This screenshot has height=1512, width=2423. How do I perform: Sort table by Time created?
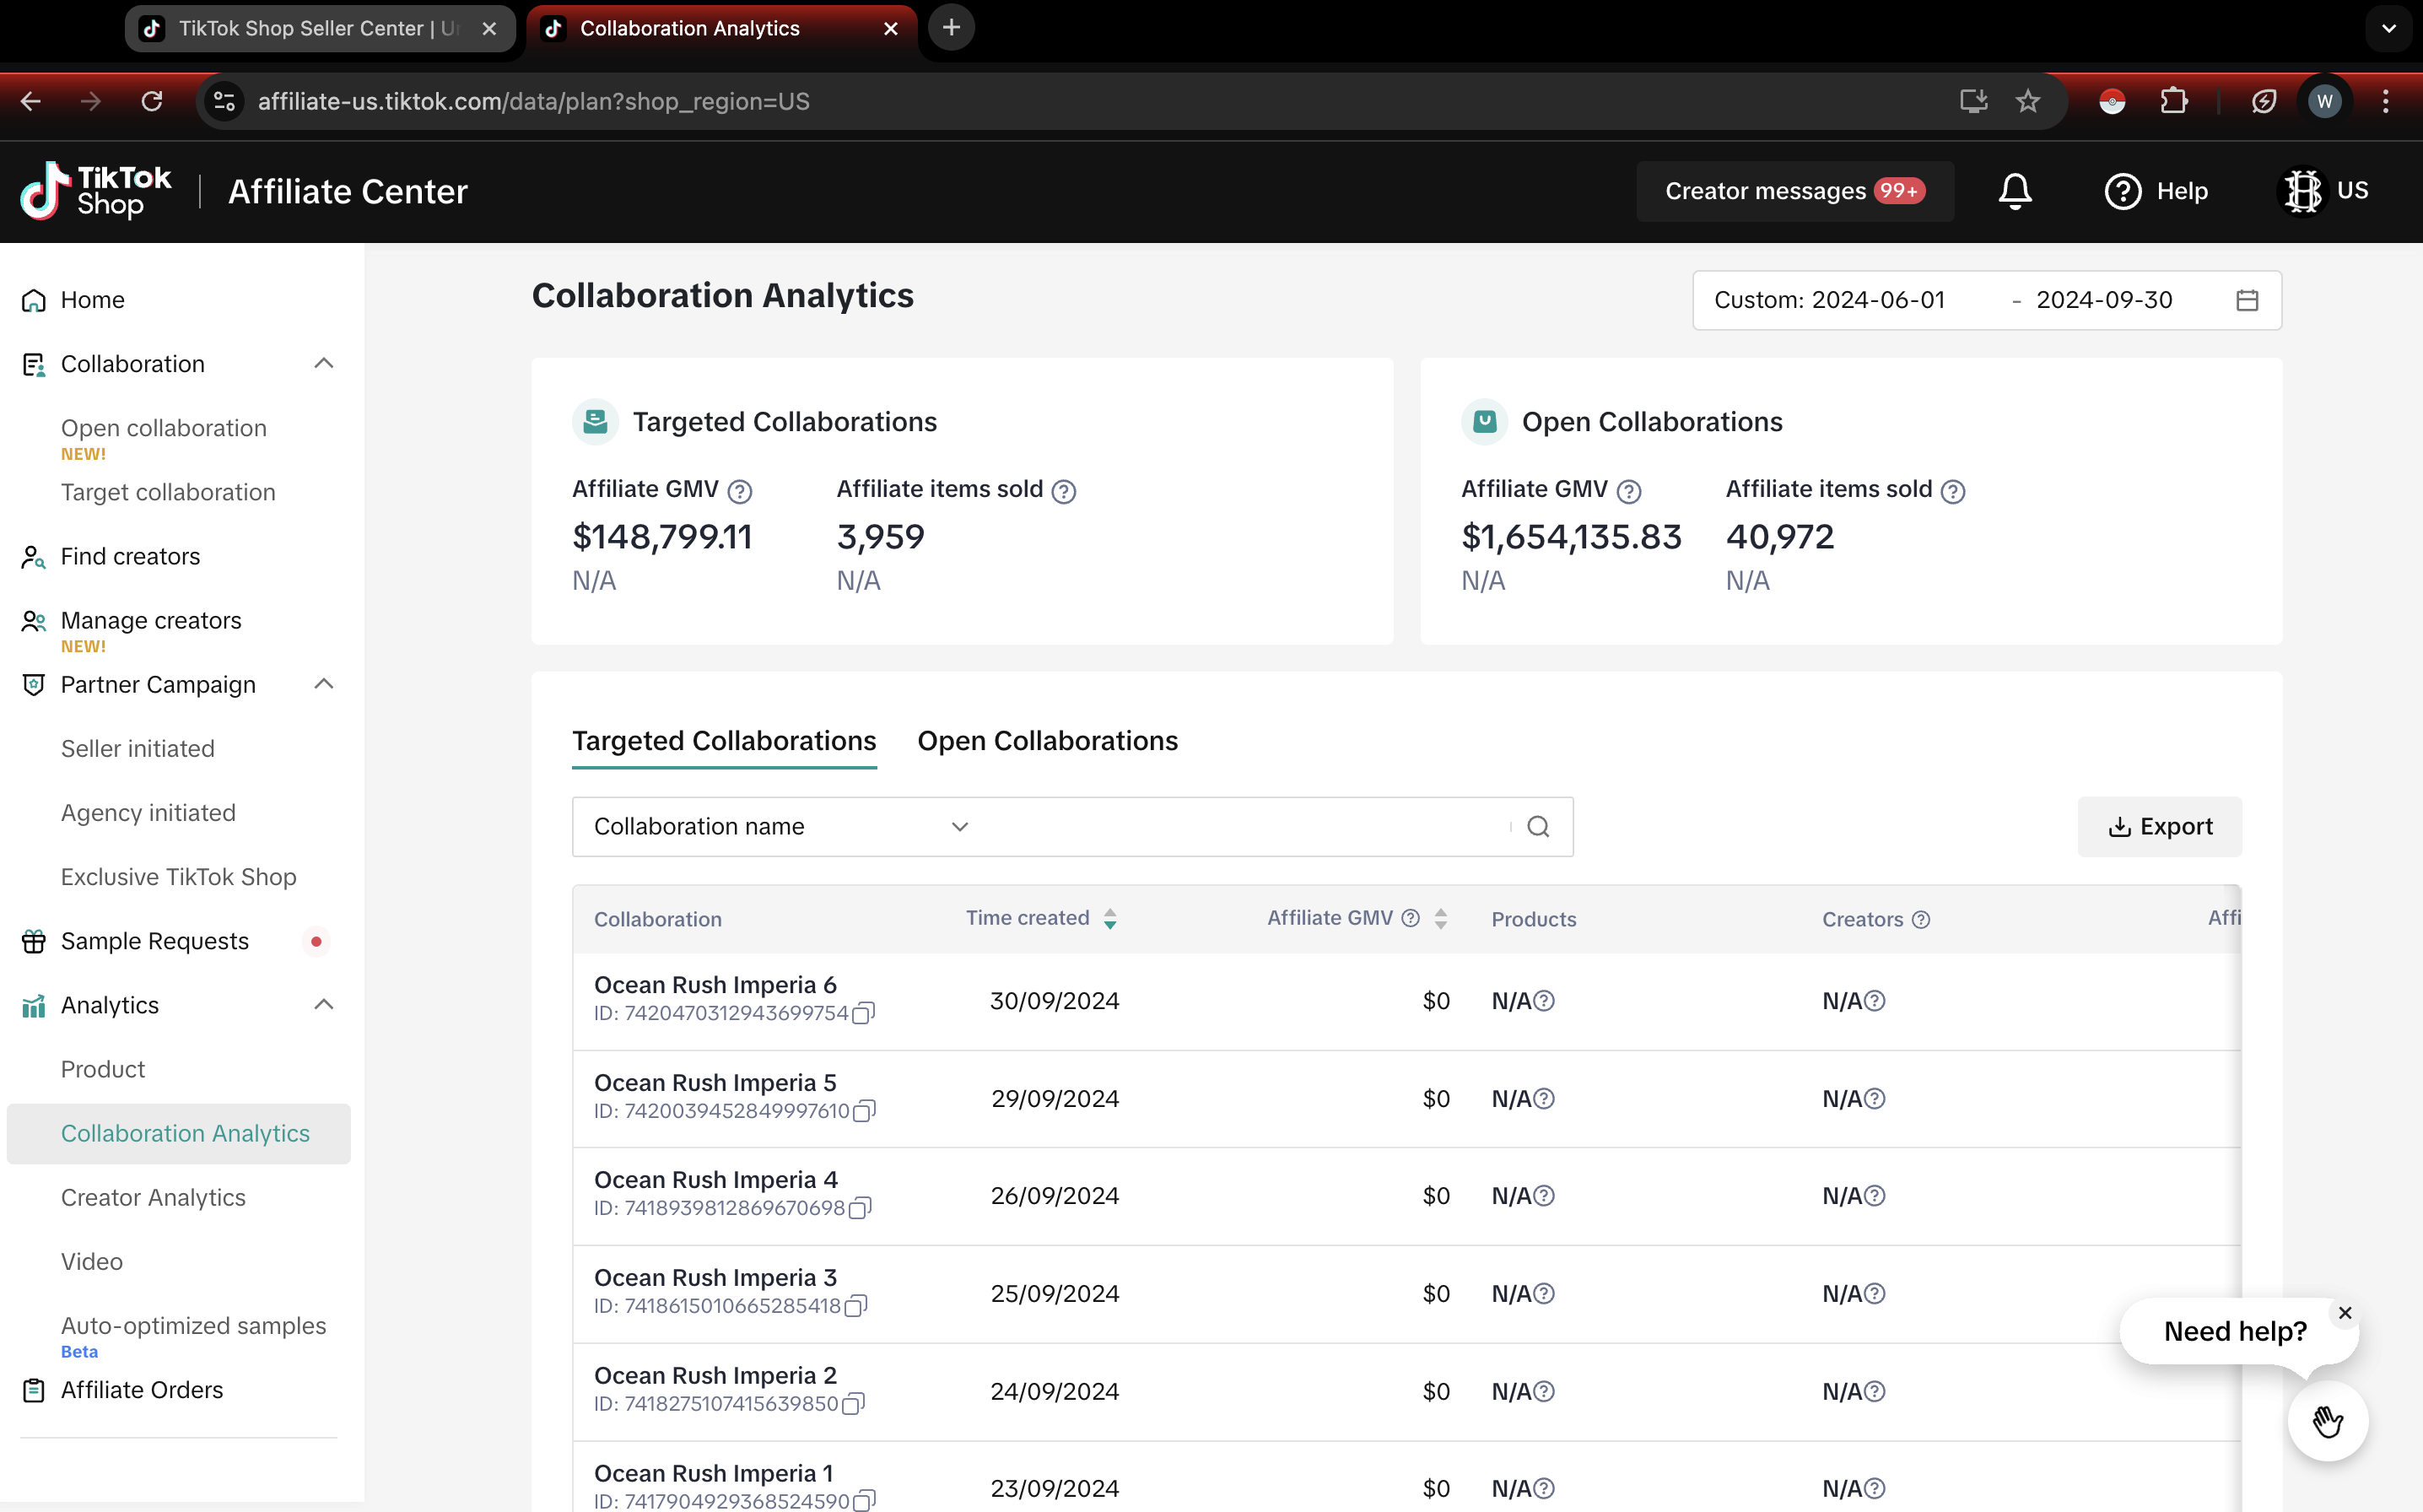coord(1109,919)
